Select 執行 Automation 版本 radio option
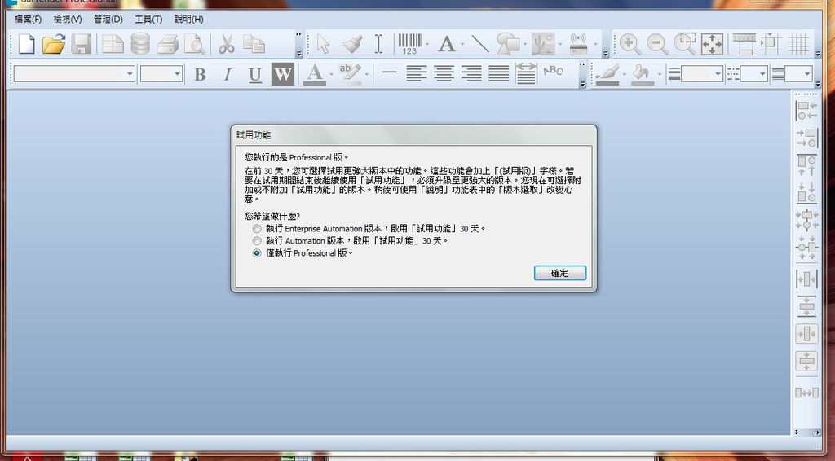This screenshot has height=461, width=835. click(x=257, y=241)
